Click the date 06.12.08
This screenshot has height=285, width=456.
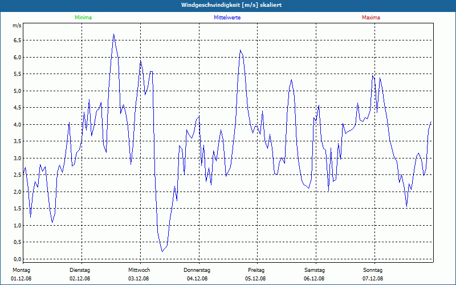(x=314, y=279)
